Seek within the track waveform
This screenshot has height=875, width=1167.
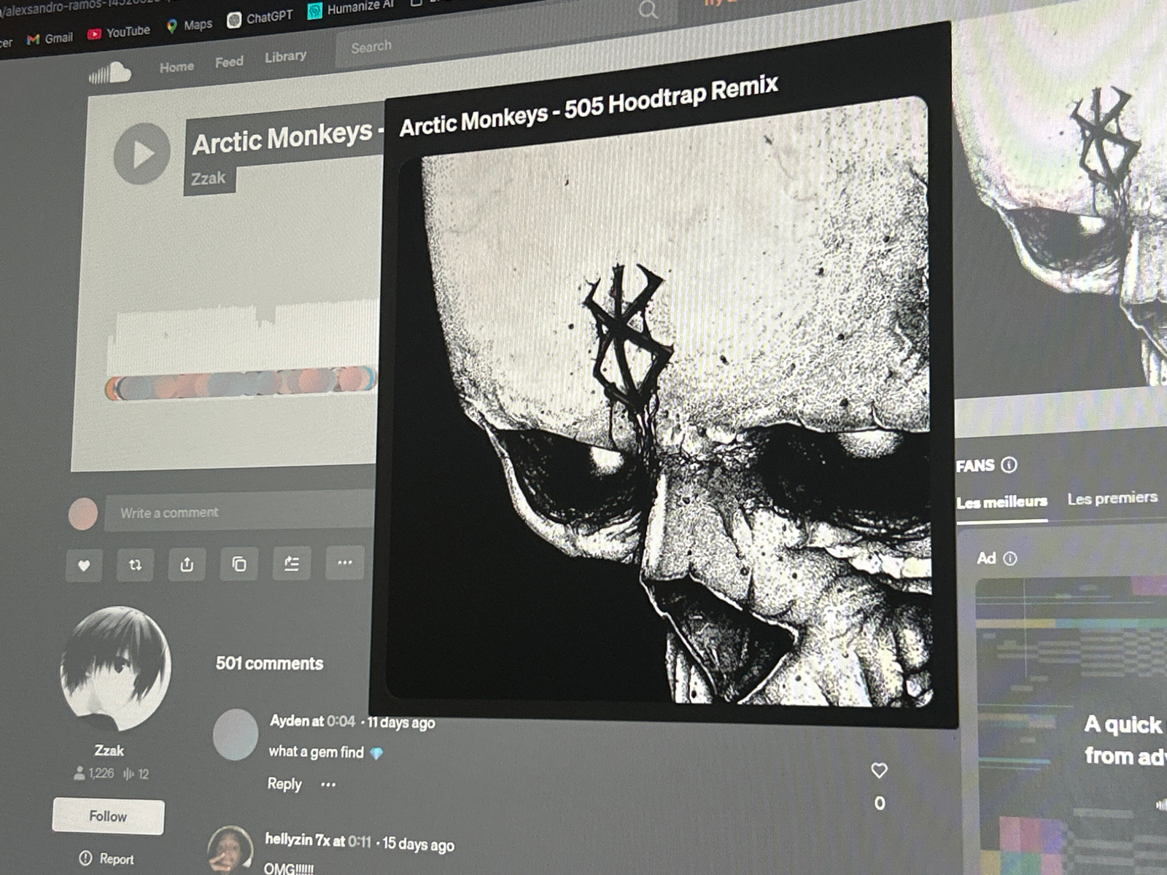tap(241, 343)
